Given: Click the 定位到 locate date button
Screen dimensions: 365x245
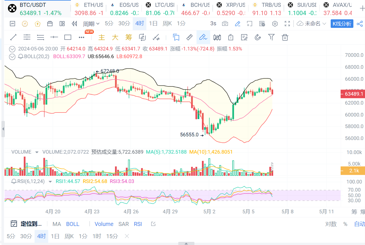Looking at the screenshot, I should coord(26,224).
